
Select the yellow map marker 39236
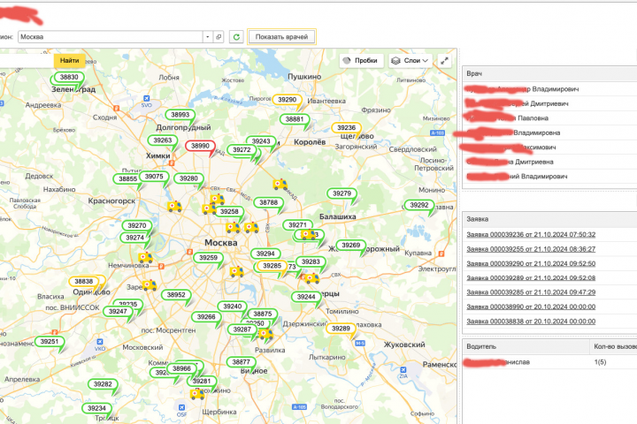[346, 128]
